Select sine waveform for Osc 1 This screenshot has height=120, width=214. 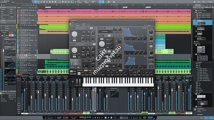pyautogui.click(x=86, y=28)
